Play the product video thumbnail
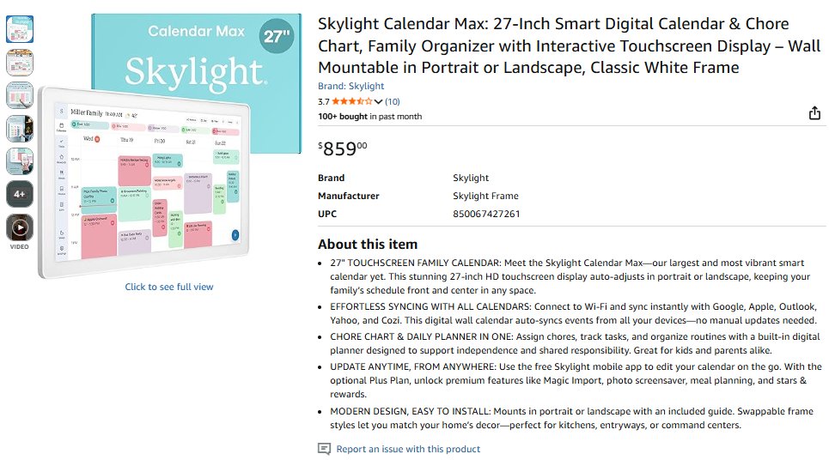Screen dimensions: 829x466 click(20, 227)
